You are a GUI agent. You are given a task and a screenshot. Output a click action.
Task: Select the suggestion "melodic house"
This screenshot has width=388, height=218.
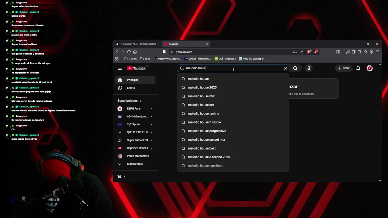click(x=232, y=79)
